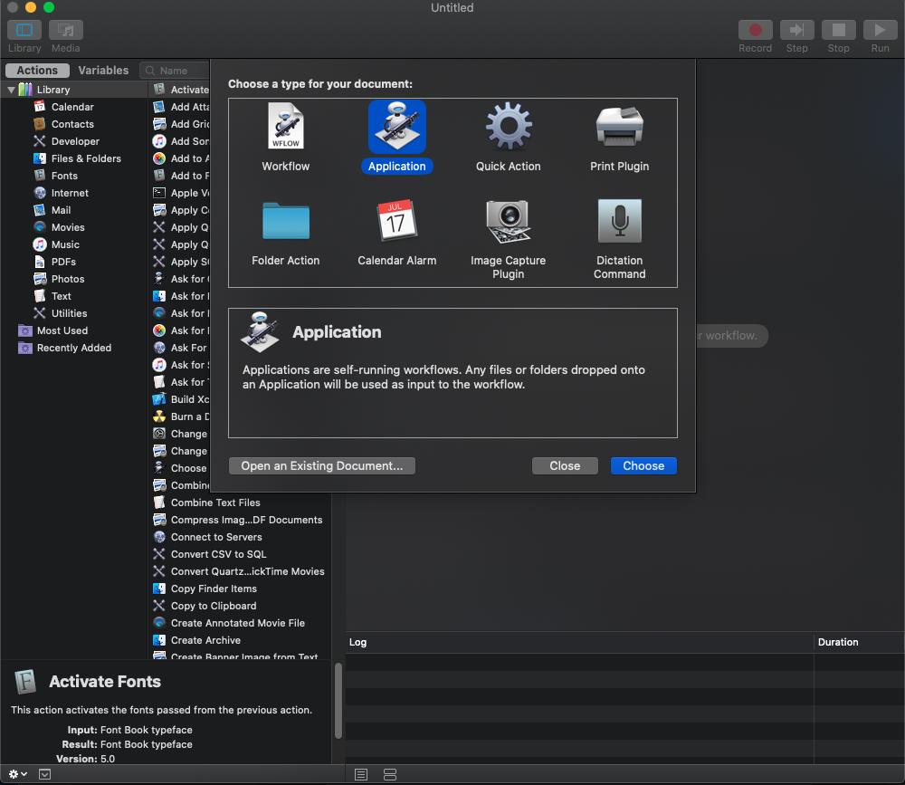Select Convert CSV to SQL action

[x=240, y=554]
